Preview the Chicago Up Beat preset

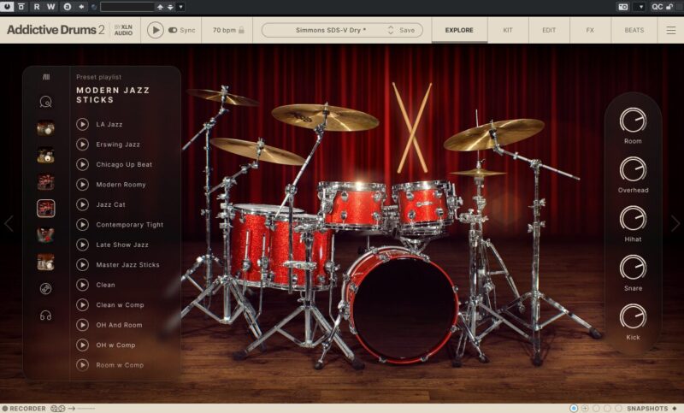pyautogui.click(x=82, y=164)
